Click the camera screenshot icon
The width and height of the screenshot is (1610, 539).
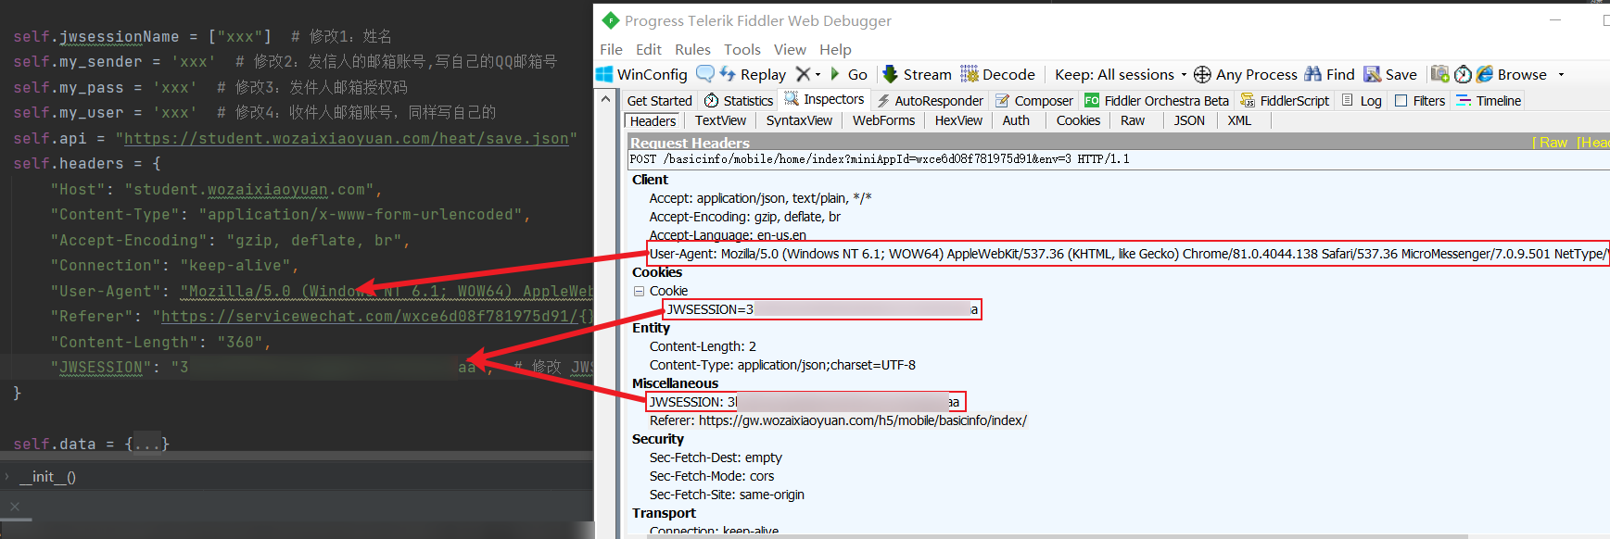pos(1439,74)
